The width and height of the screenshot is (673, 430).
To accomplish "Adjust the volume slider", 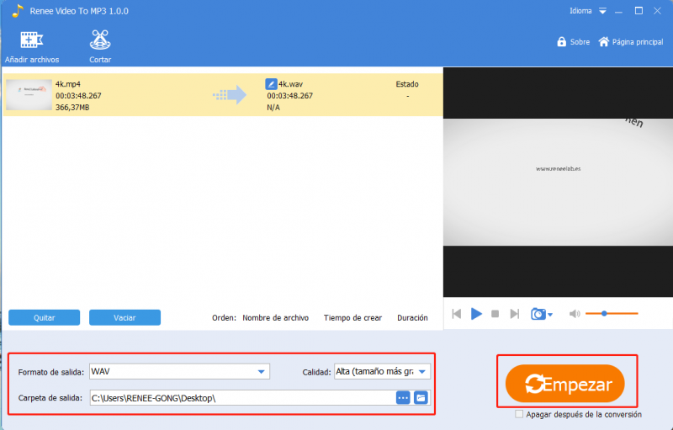I will tap(612, 314).
